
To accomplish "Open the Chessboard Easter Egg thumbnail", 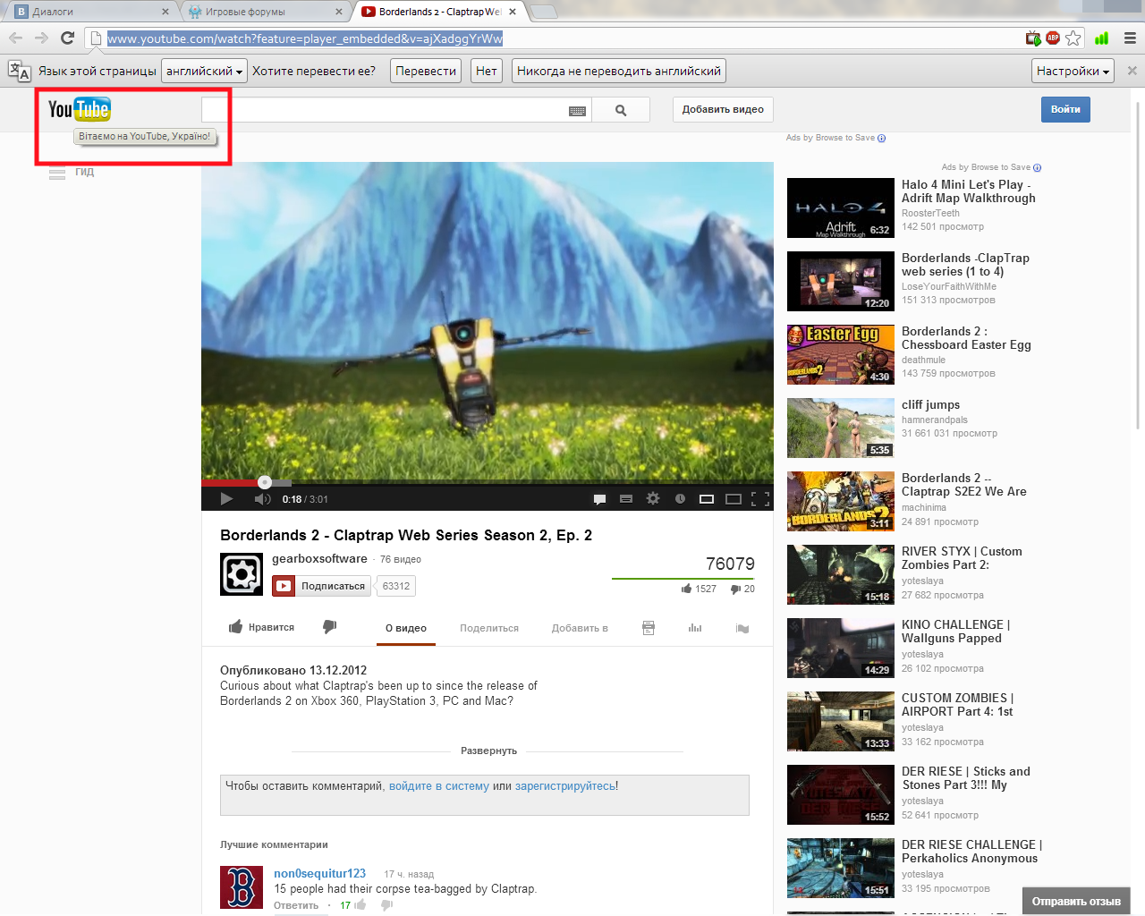I will point(841,354).
